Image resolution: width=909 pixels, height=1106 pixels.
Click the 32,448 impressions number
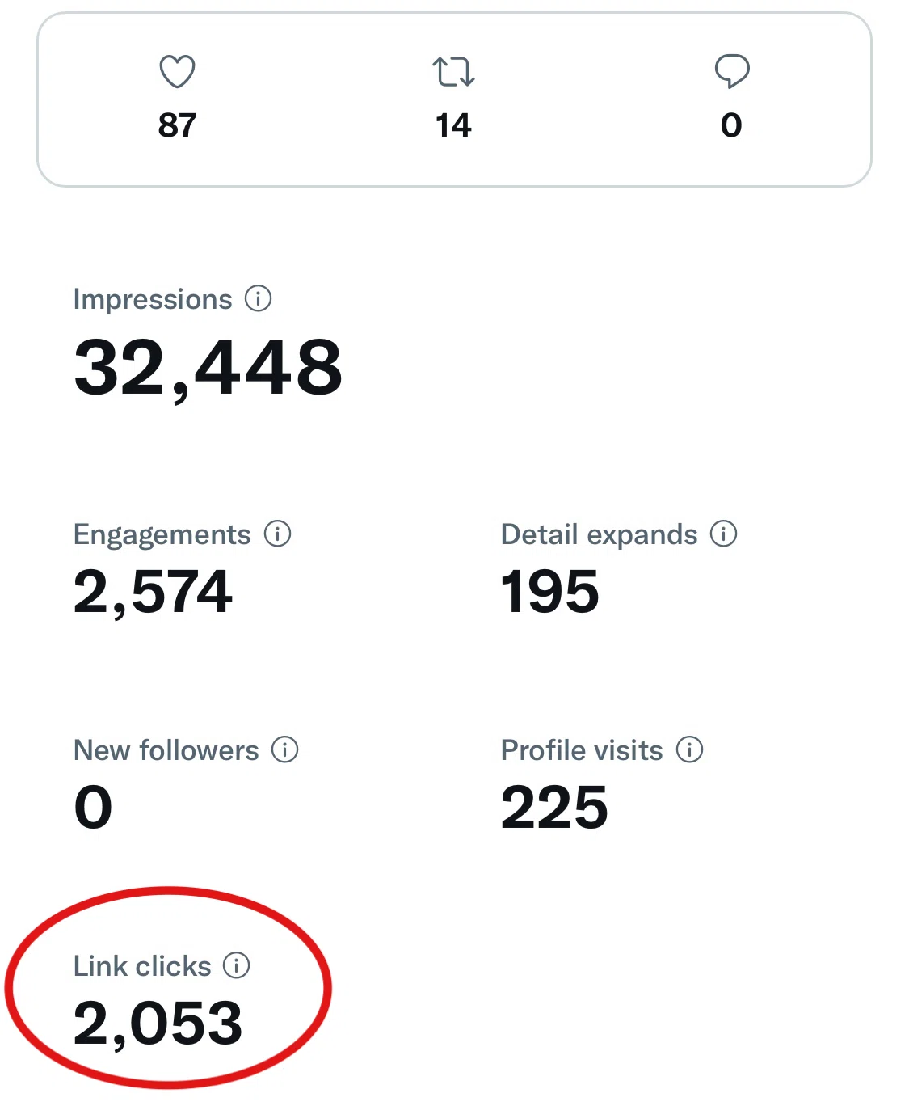click(208, 369)
